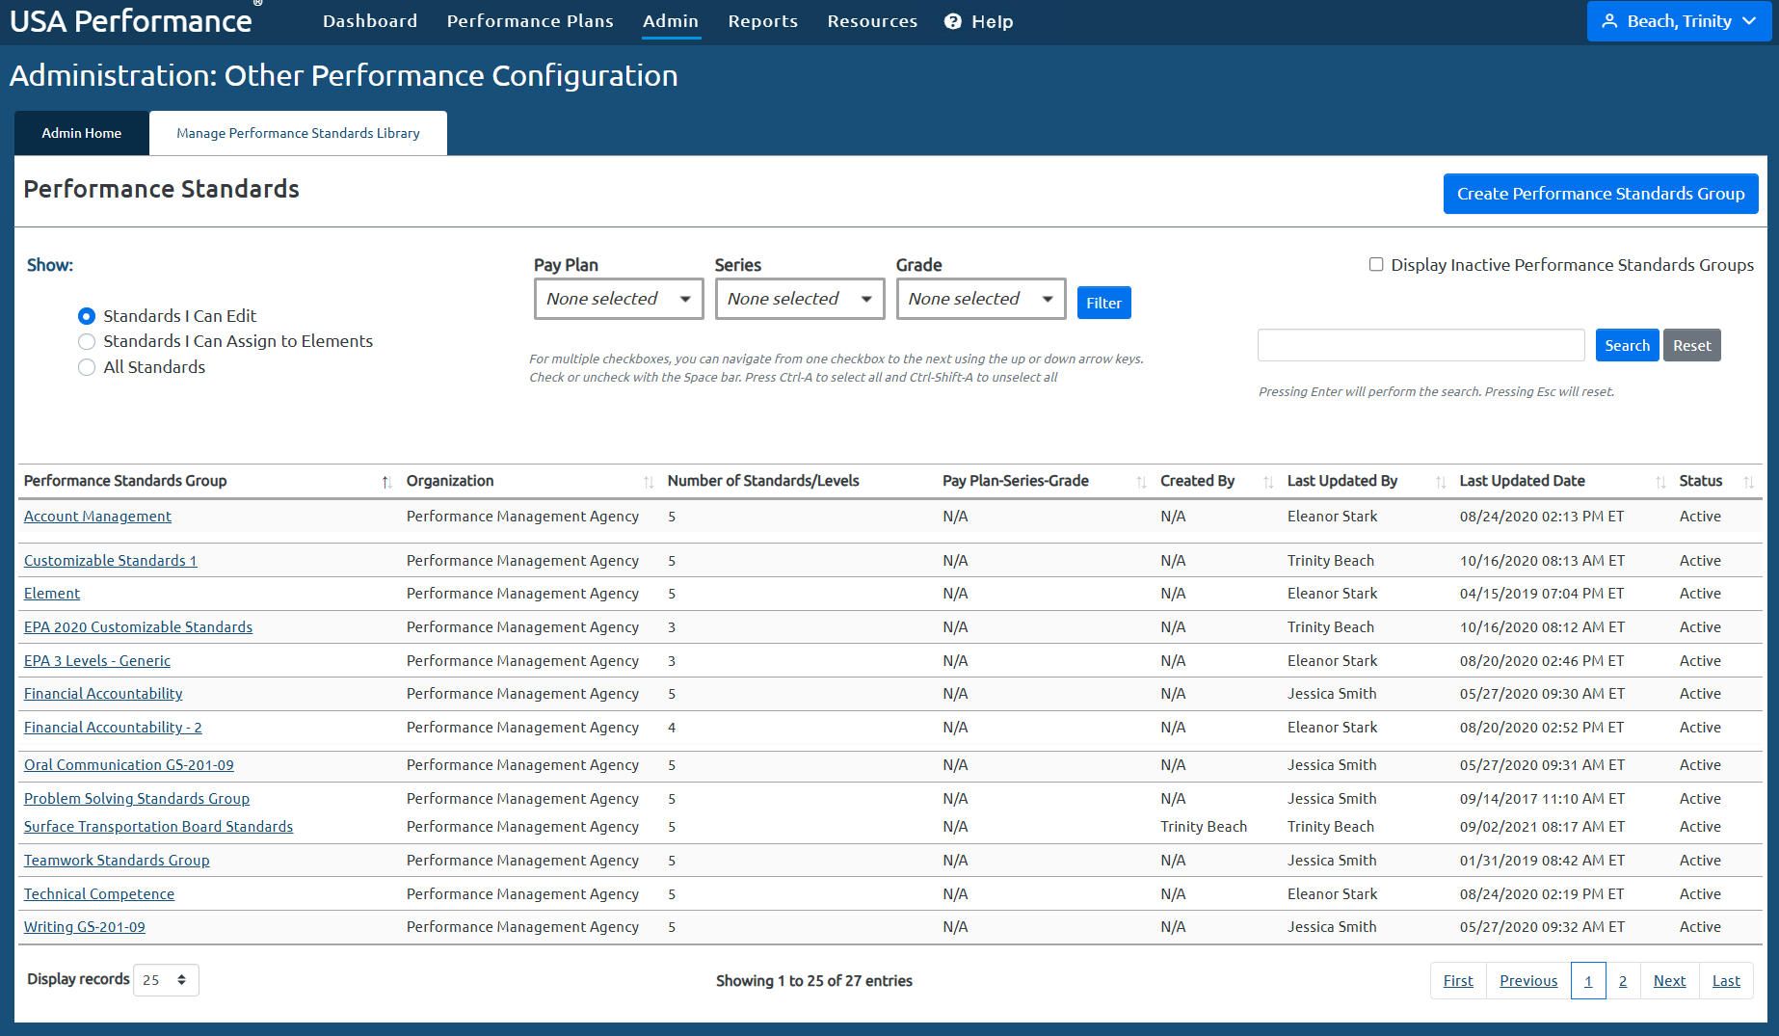The height and width of the screenshot is (1036, 1779).
Task: Sort by Pay Plan-Series-Grade column arrows
Action: (1141, 482)
